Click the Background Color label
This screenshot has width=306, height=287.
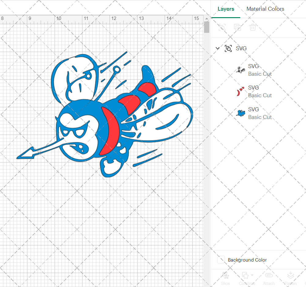tap(247, 260)
